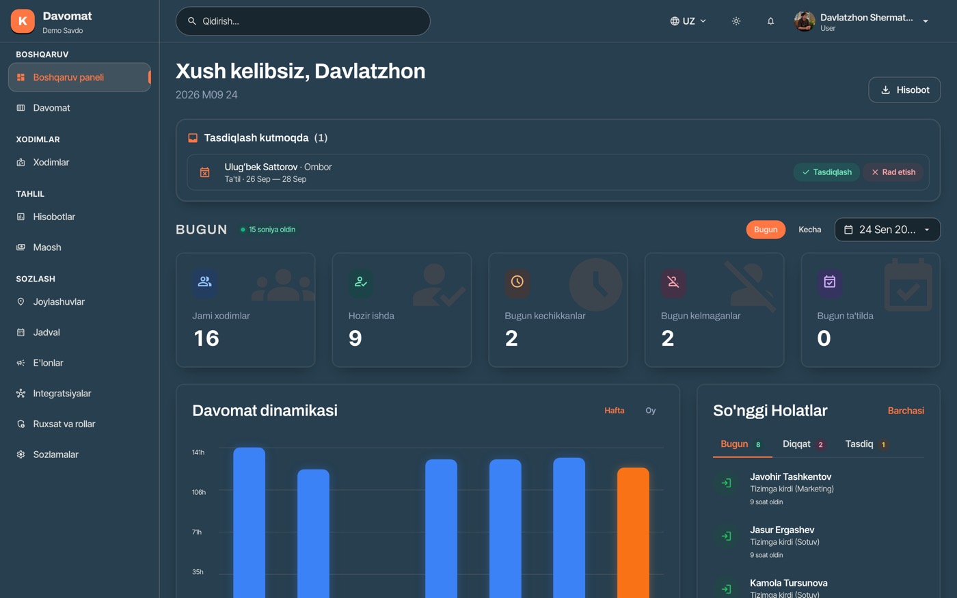The width and height of the screenshot is (957, 598).
Task: Click the Davomat sidebar icon
Action: coord(21,108)
